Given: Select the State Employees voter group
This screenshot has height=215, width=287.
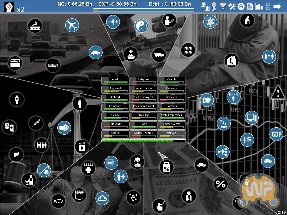Looking at the screenshot, I should pyautogui.click(x=172, y=116).
